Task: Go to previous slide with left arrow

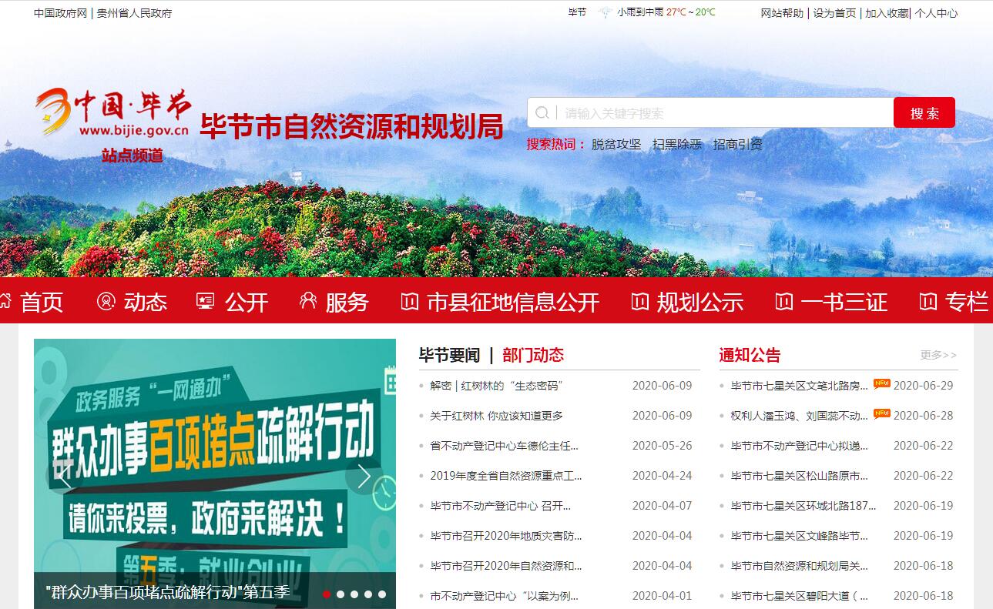Action: point(65,477)
